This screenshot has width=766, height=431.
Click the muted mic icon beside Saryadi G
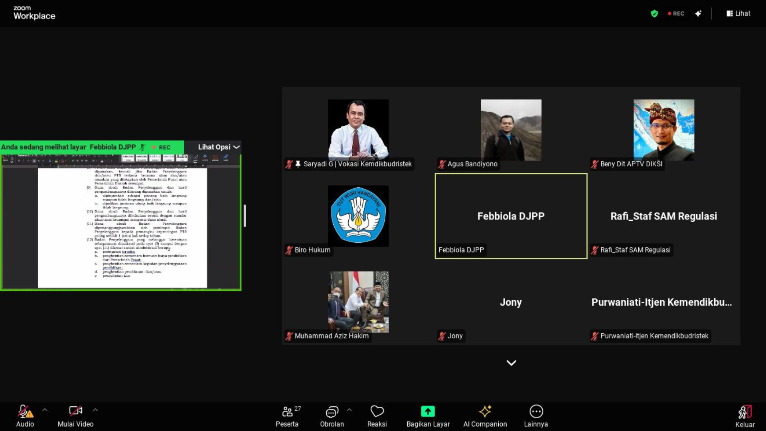pos(289,164)
